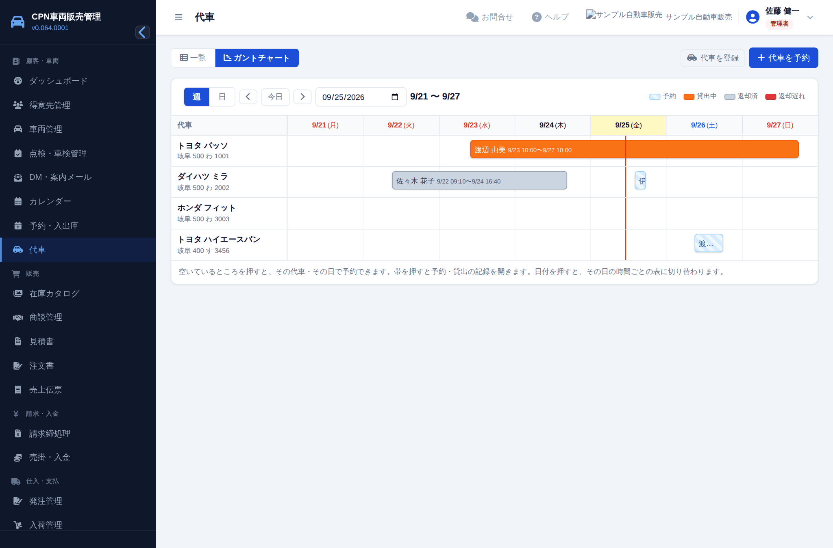Click the トヨタ パッソ row label
The image size is (833, 548).
click(229, 151)
